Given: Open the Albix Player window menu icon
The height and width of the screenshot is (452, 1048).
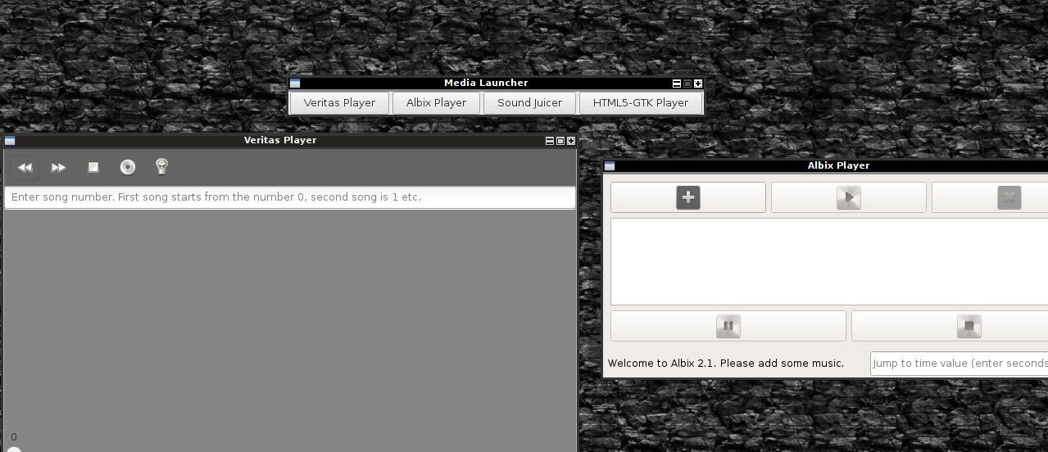Looking at the screenshot, I should click(x=610, y=166).
